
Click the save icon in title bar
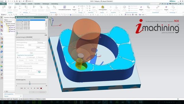point(6,1)
